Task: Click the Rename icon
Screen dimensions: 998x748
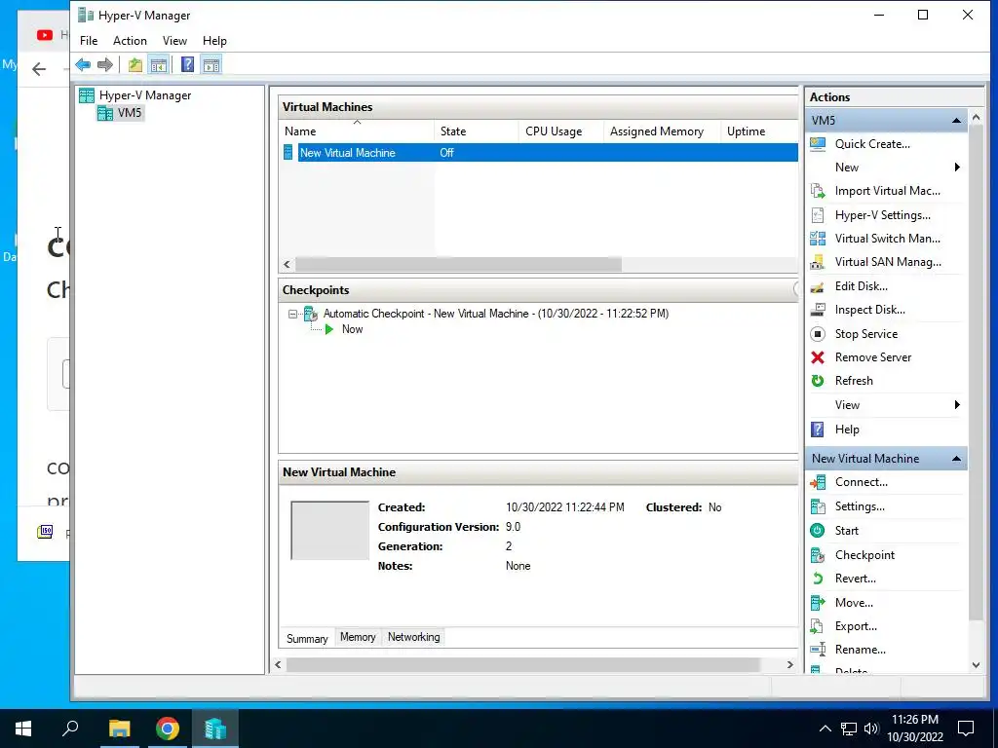Action: [x=818, y=650]
